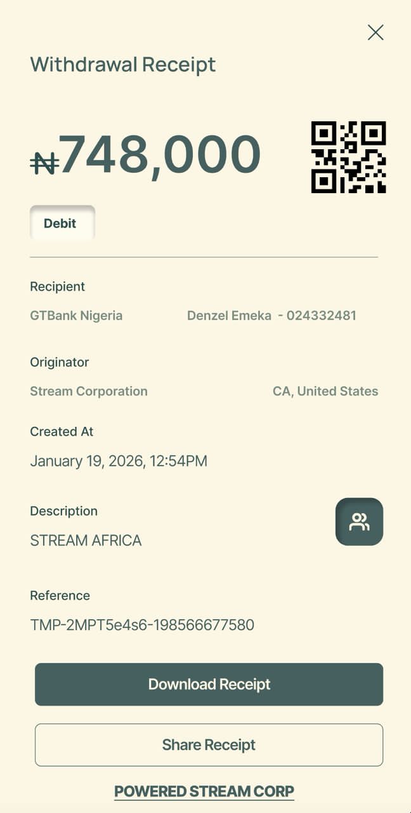Viewport: 411px width, 813px height.
Task: Select the CA, United States location
Action: 325,391
